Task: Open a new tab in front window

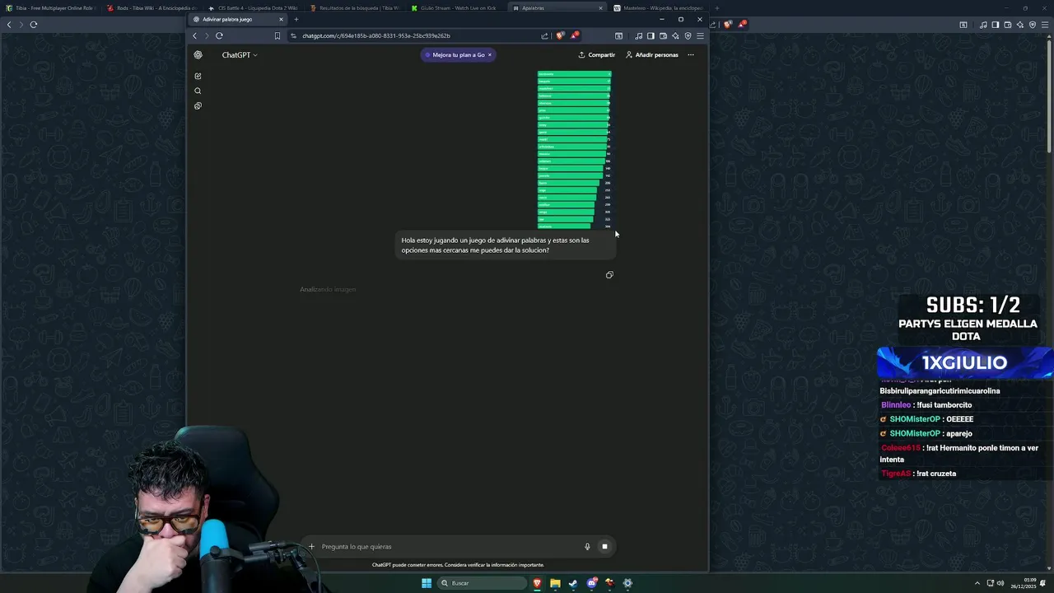Action: click(296, 19)
